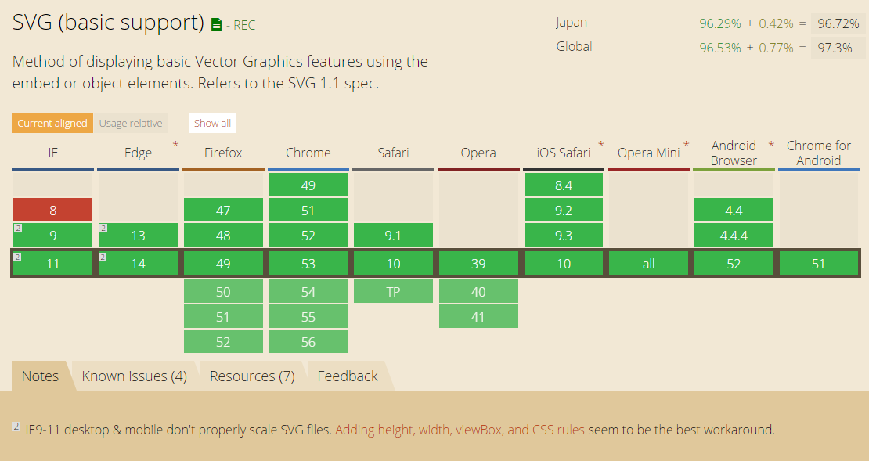Click the green spec document icon

(x=217, y=25)
